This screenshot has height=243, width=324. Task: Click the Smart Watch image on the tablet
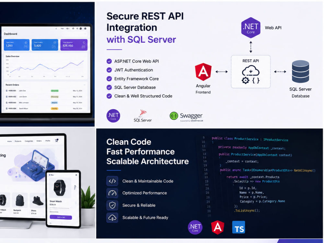60,188
